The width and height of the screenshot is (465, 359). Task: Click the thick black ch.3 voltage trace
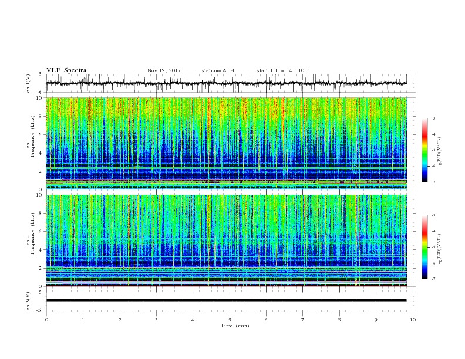(226, 300)
